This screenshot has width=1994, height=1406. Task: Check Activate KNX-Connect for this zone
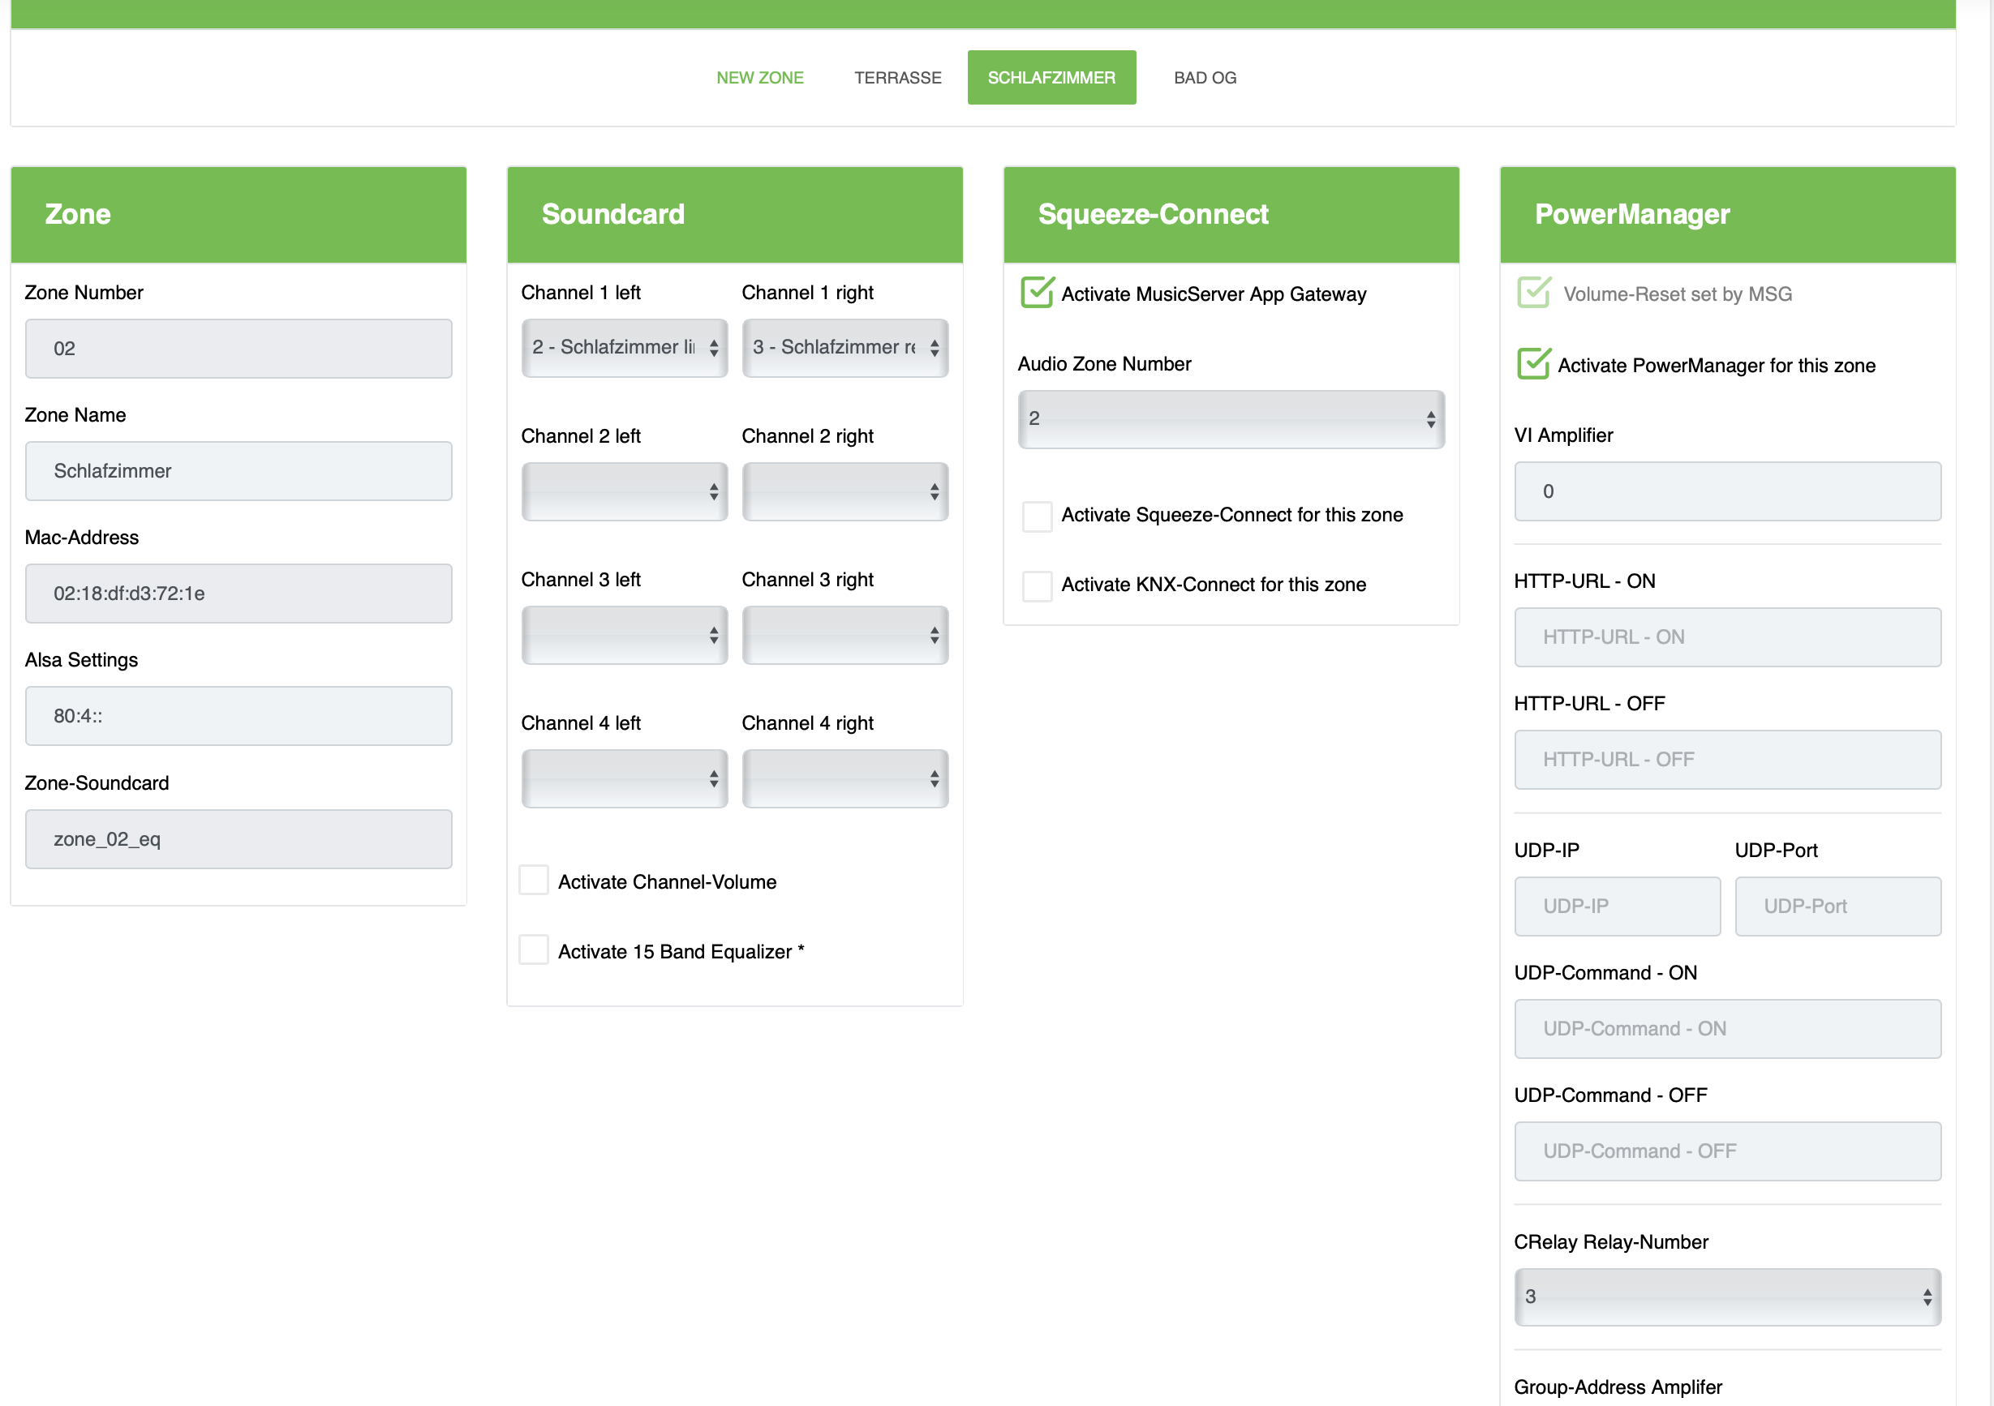1036,585
